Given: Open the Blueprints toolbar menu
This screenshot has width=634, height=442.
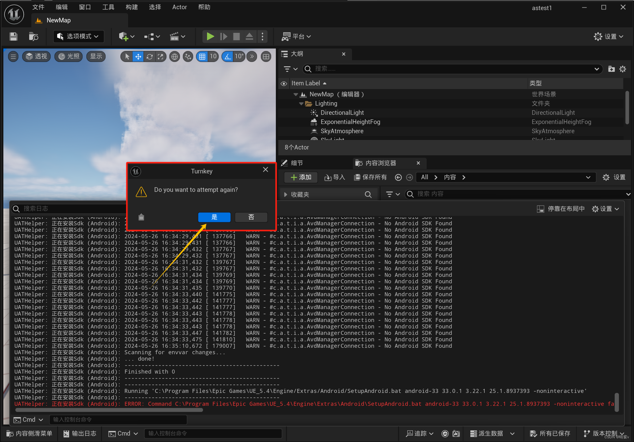Looking at the screenshot, I should coord(150,36).
